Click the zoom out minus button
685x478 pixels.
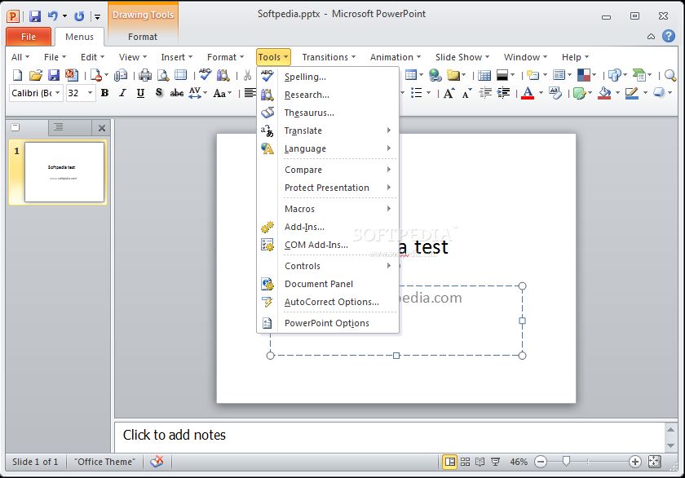[541, 462]
